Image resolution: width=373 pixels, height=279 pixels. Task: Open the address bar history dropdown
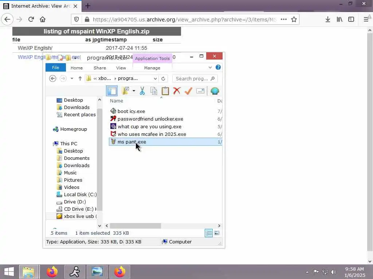155,78
